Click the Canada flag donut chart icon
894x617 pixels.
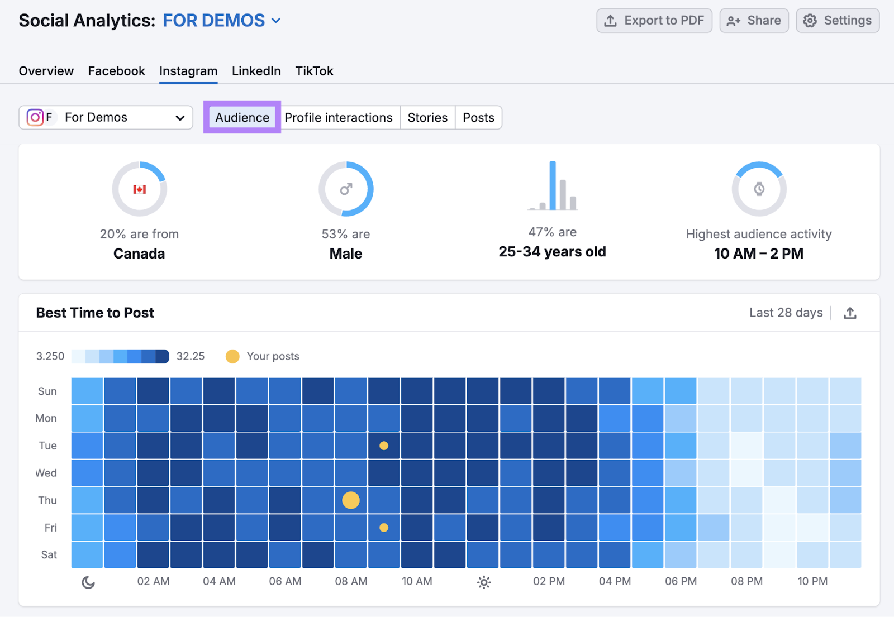tap(139, 189)
